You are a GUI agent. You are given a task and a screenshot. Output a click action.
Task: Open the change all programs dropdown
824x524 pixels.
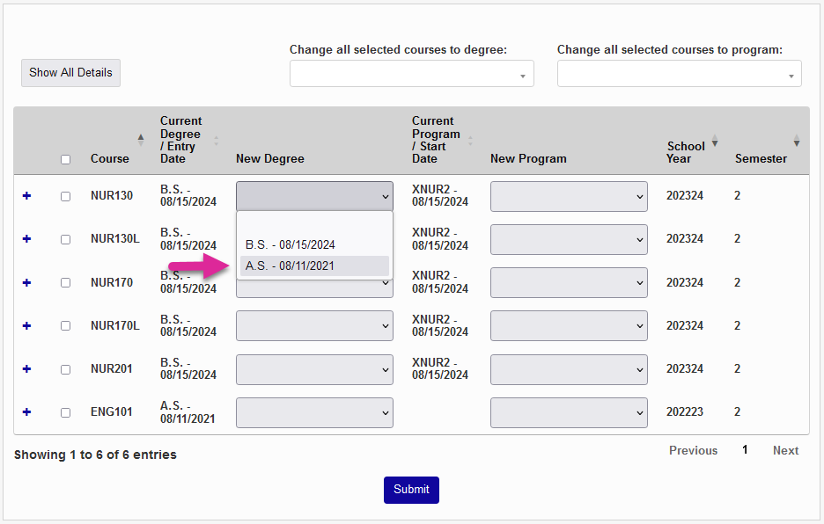pos(679,73)
